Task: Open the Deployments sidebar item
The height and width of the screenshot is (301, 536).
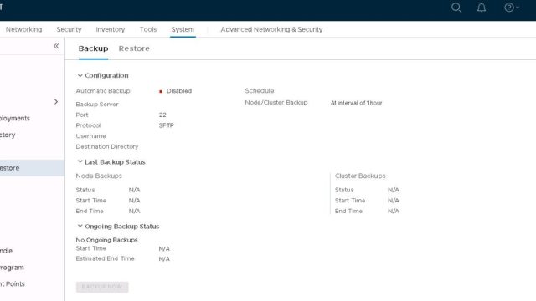Action: tap(15, 119)
